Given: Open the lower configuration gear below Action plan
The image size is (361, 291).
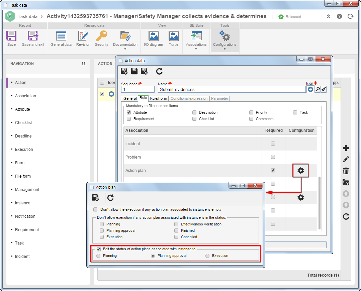Looking at the screenshot, I should 301,197.
